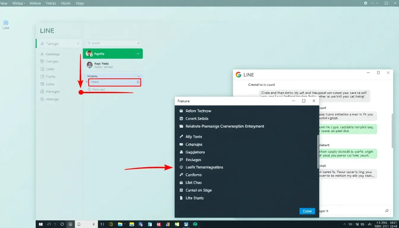This screenshot has width=399, height=228.
Task: Click the document icon in the Tlied row
Action: click(x=138, y=82)
